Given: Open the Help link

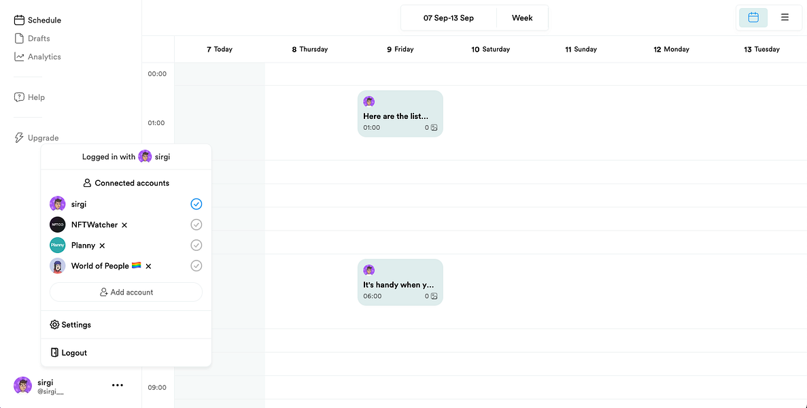Looking at the screenshot, I should point(29,97).
